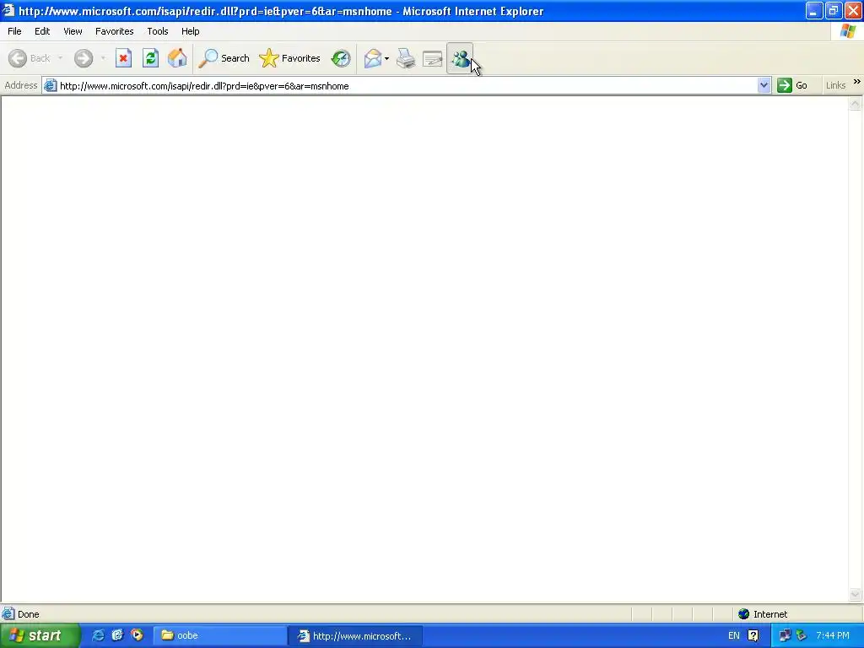
Task: Open the Windows Start menu
Action: pyautogui.click(x=40, y=635)
